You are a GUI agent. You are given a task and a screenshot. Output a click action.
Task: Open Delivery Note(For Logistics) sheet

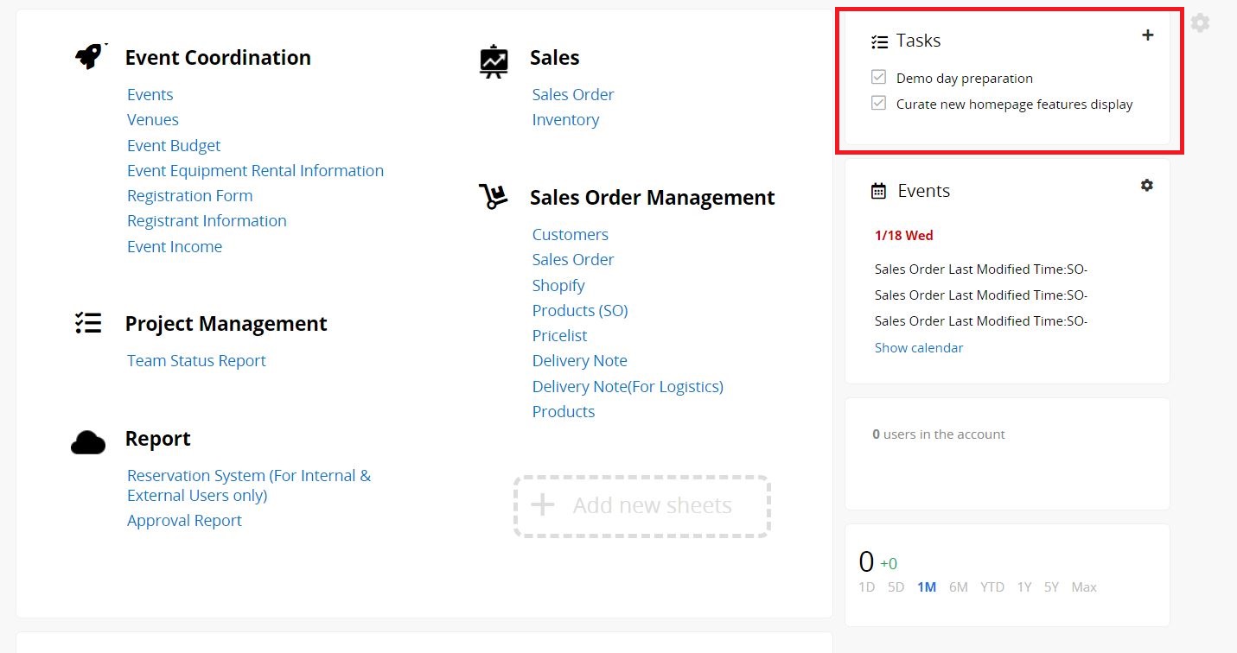click(628, 387)
